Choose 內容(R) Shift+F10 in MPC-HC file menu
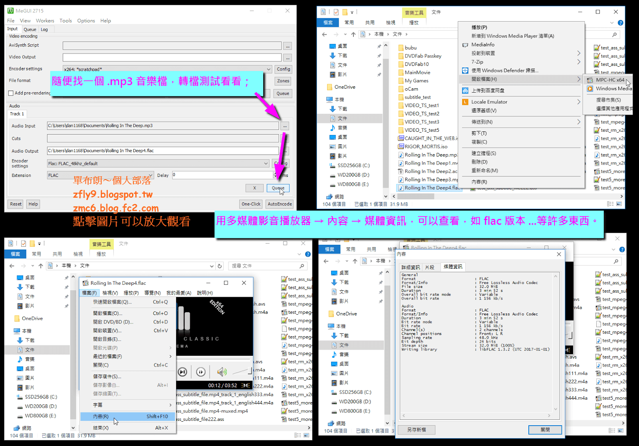Screen dimensions: 639x446 coord(128,416)
